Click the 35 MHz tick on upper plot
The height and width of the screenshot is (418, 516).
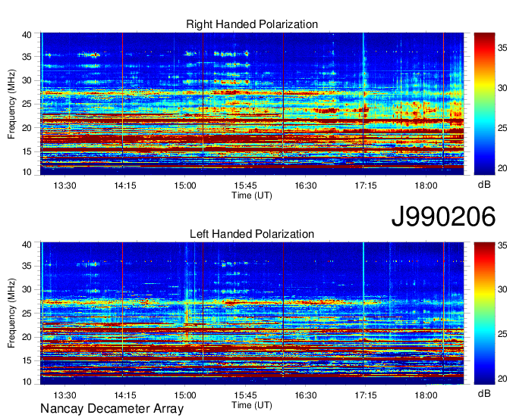click(27, 57)
